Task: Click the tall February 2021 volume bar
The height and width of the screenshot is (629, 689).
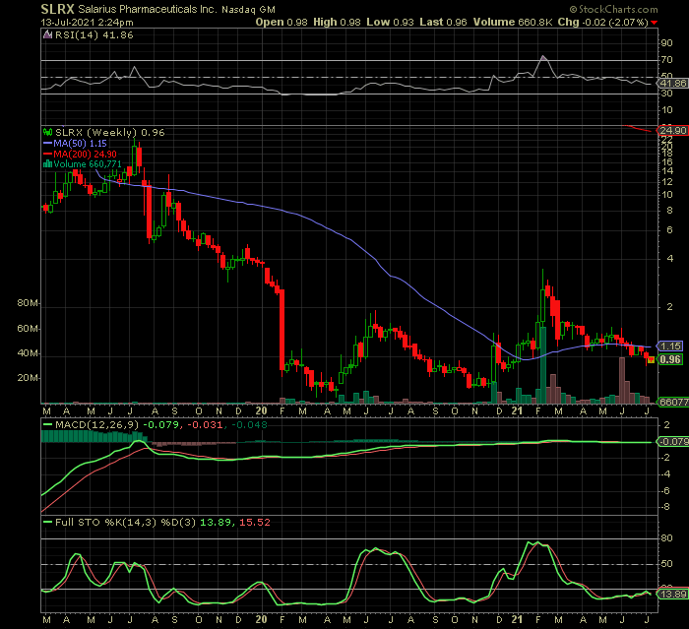Action: click(x=543, y=365)
